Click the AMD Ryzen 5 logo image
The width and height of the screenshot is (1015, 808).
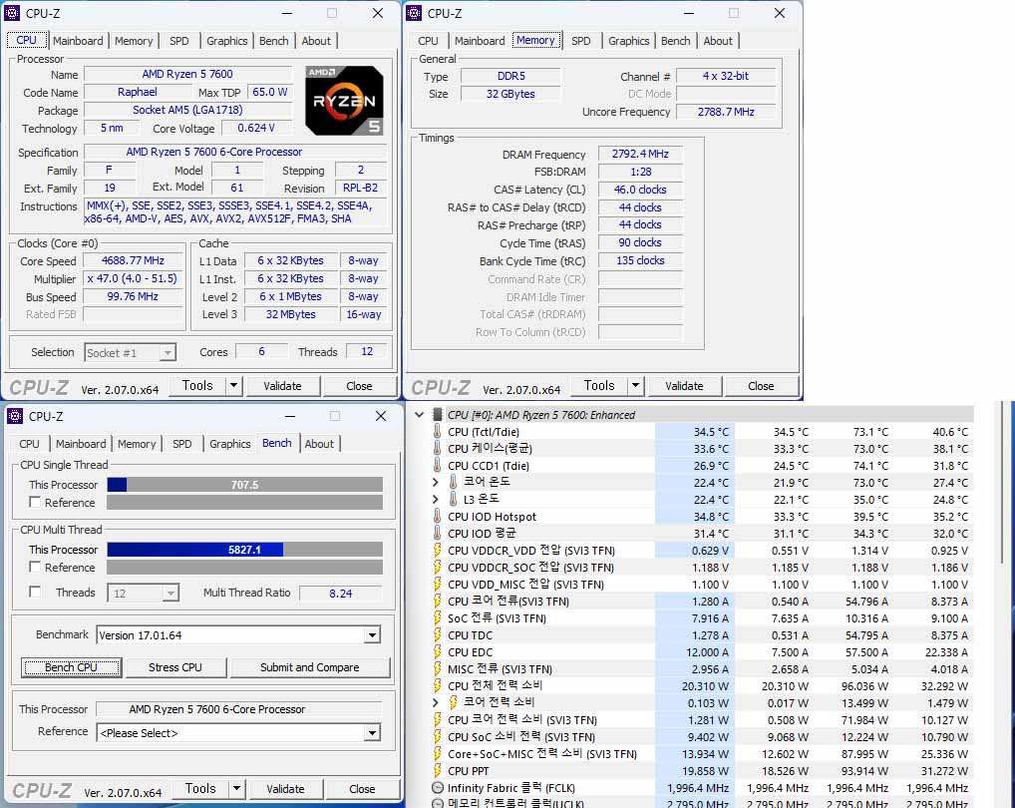click(344, 101)
